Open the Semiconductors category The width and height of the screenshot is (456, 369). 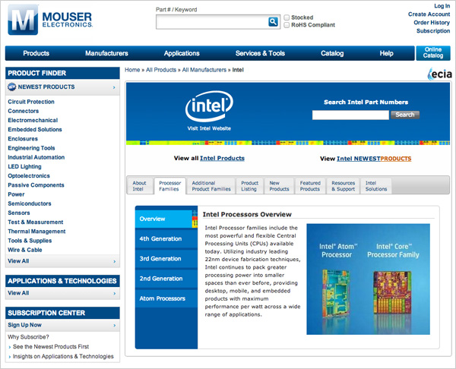30,203
